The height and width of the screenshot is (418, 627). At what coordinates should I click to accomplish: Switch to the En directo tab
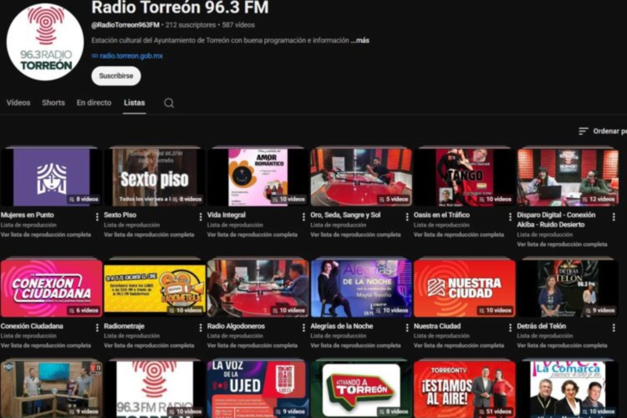94,103
